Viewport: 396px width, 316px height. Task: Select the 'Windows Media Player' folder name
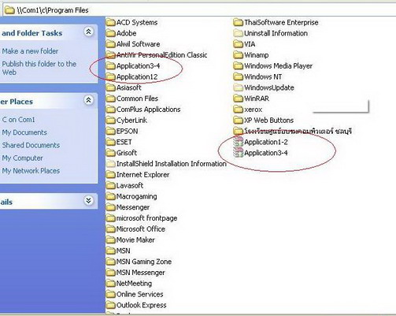tap(278, 65)
